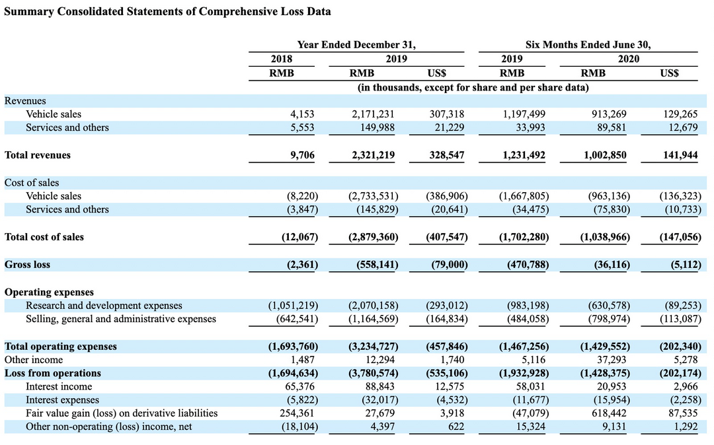Click R&D value (2,070,158)

click(373, 306)
